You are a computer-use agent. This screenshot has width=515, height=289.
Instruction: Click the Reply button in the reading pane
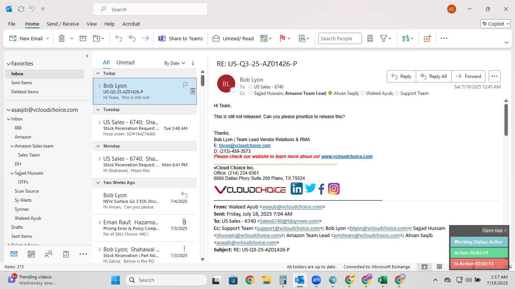402,76
